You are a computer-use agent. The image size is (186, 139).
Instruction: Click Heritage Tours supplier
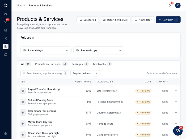(105, 124)
